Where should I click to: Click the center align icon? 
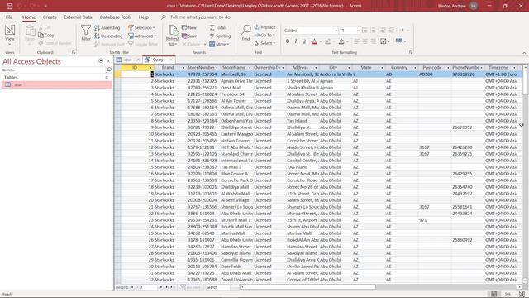365,41
